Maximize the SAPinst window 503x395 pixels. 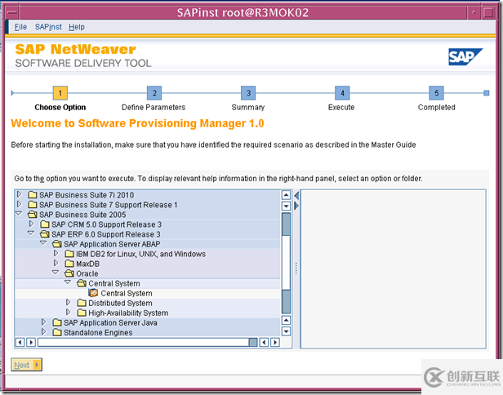488,12
